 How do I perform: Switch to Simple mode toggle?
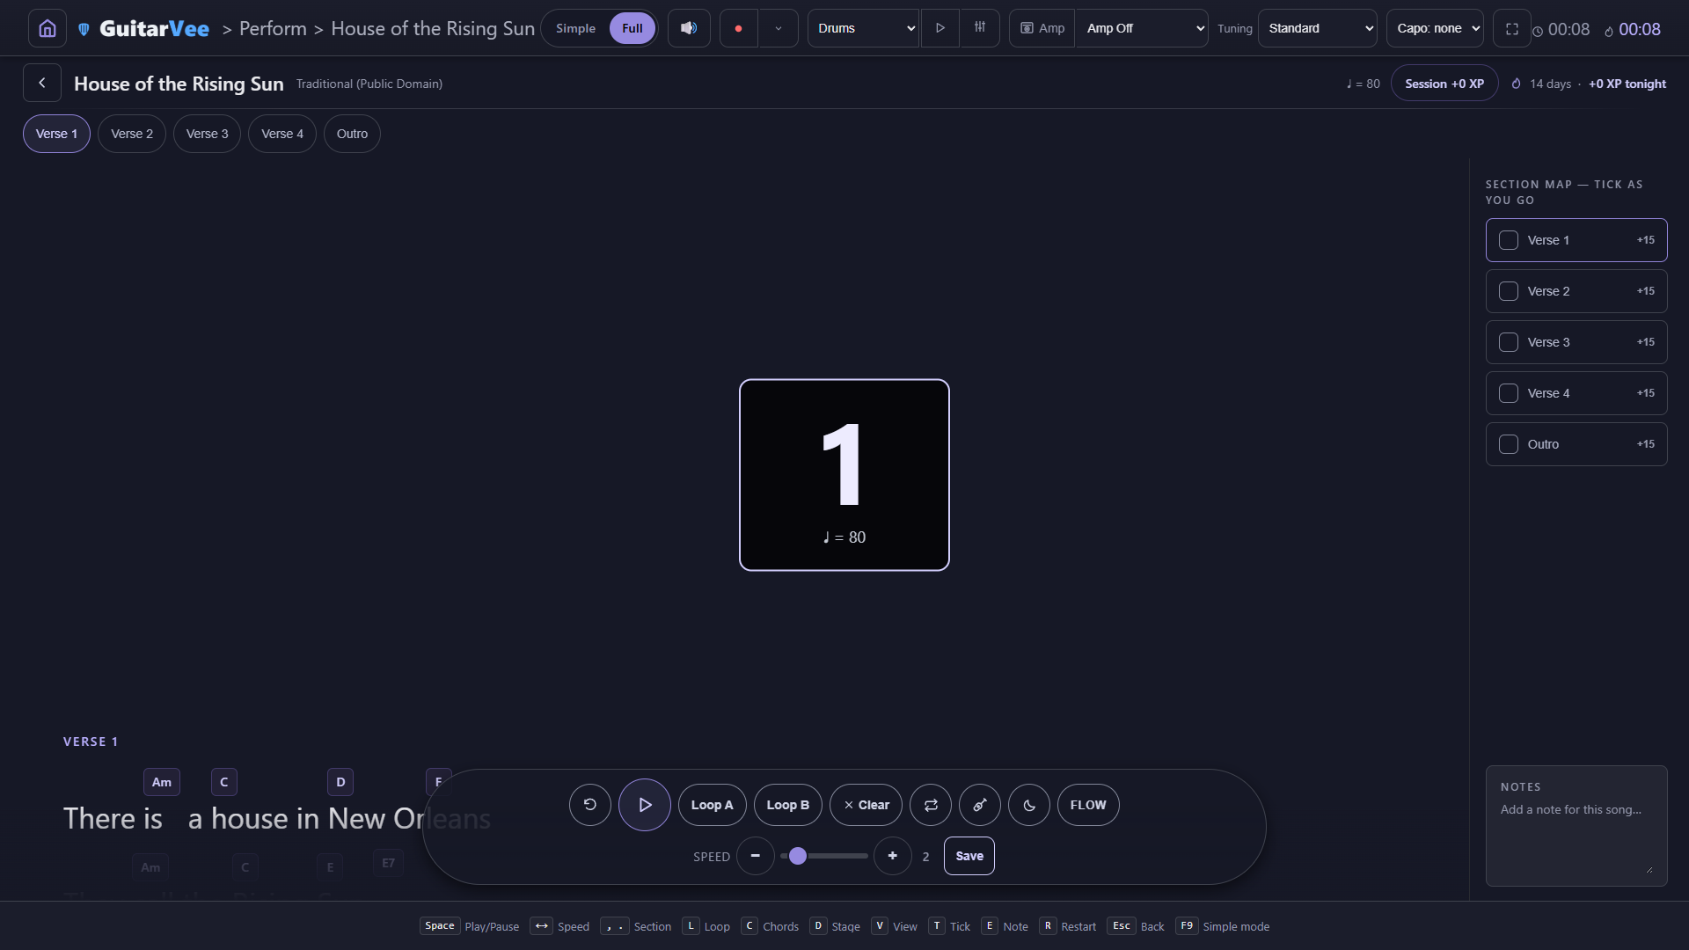[x=575, y=28]
